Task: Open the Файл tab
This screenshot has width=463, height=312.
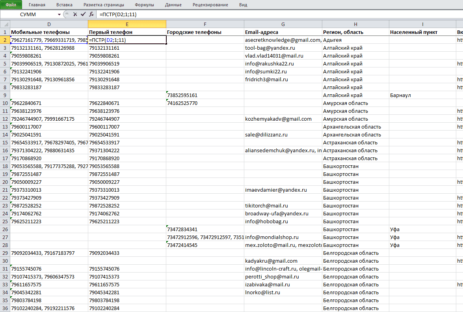Action: click(11, 5)
